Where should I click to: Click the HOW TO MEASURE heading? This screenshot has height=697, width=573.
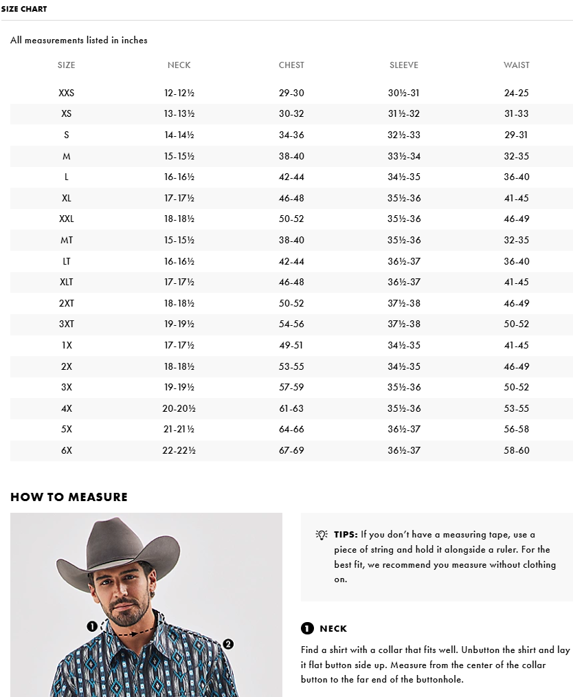coord(69,497)
